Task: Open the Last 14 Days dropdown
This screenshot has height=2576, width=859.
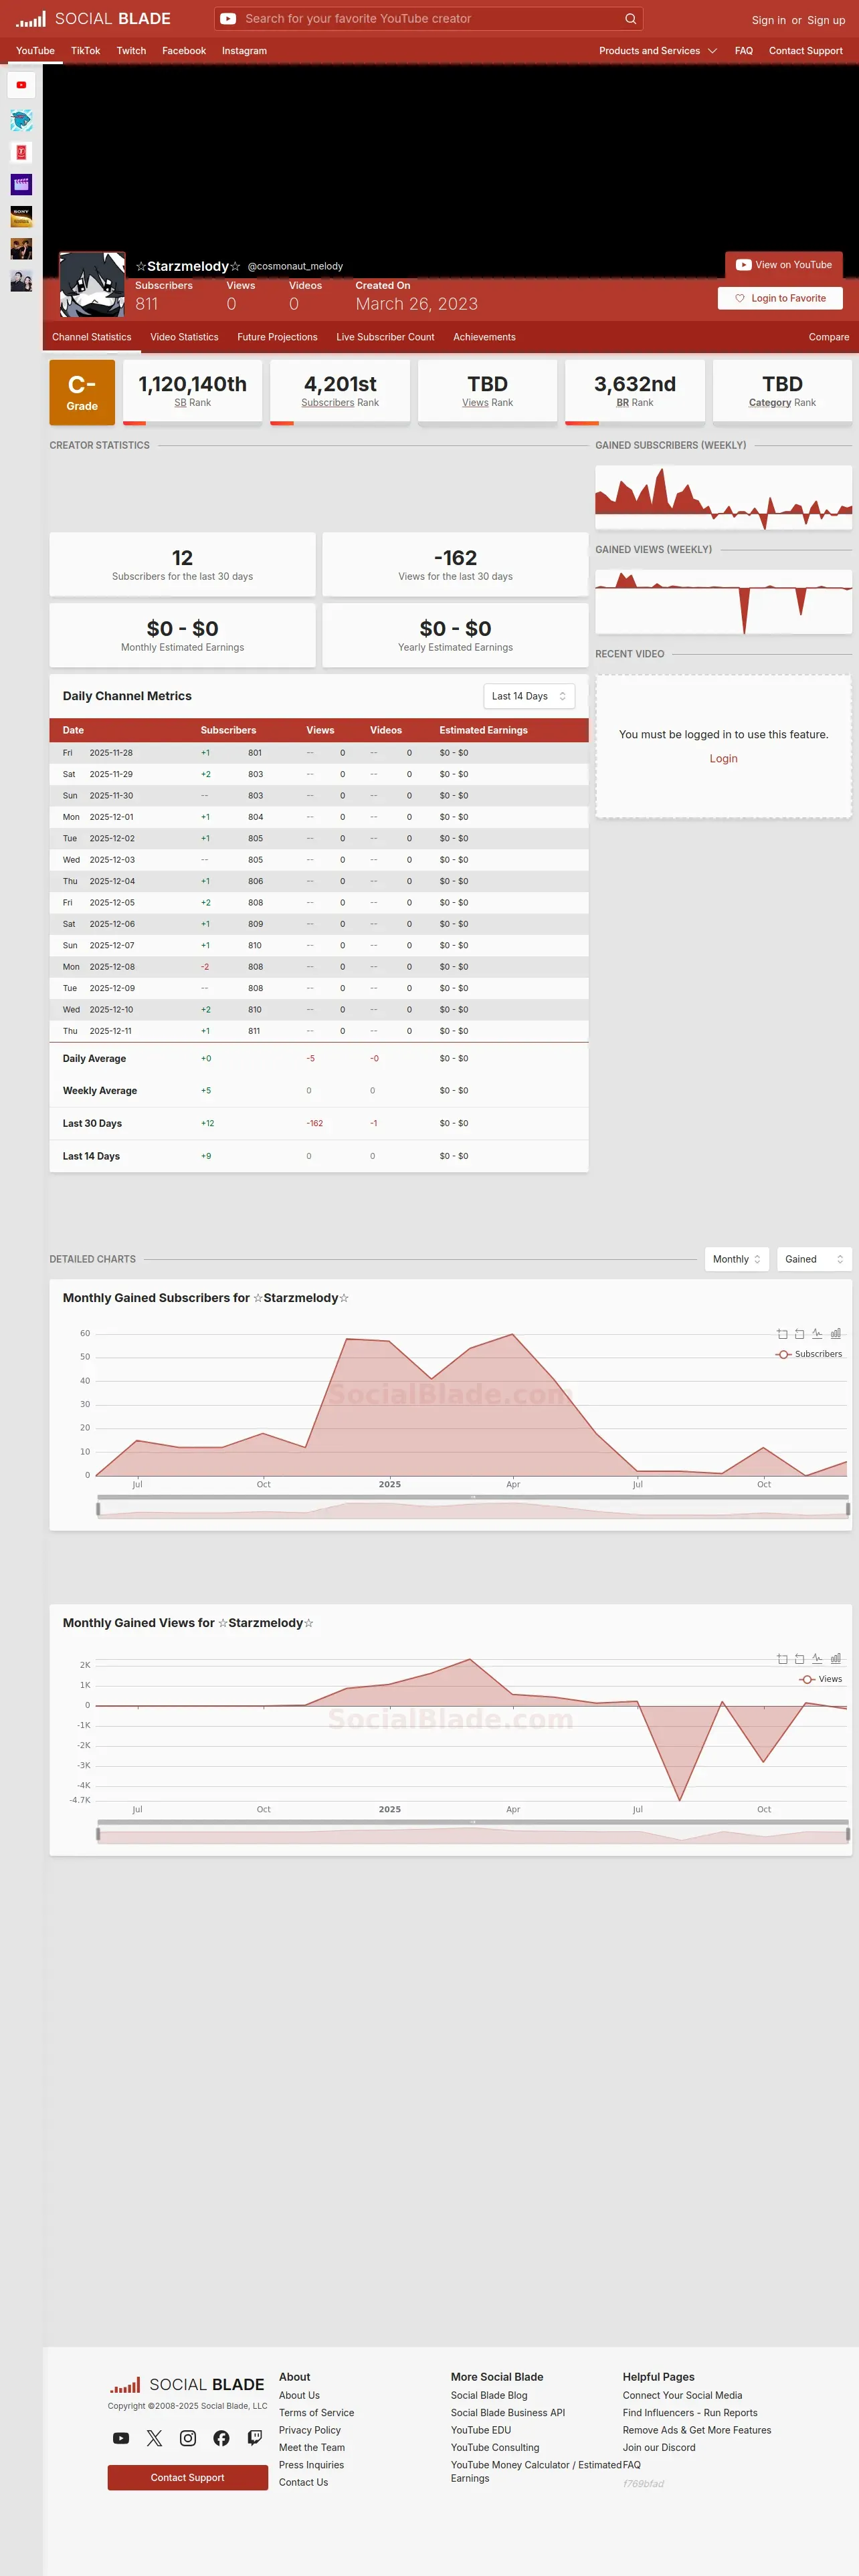Action: pos(529,696)
